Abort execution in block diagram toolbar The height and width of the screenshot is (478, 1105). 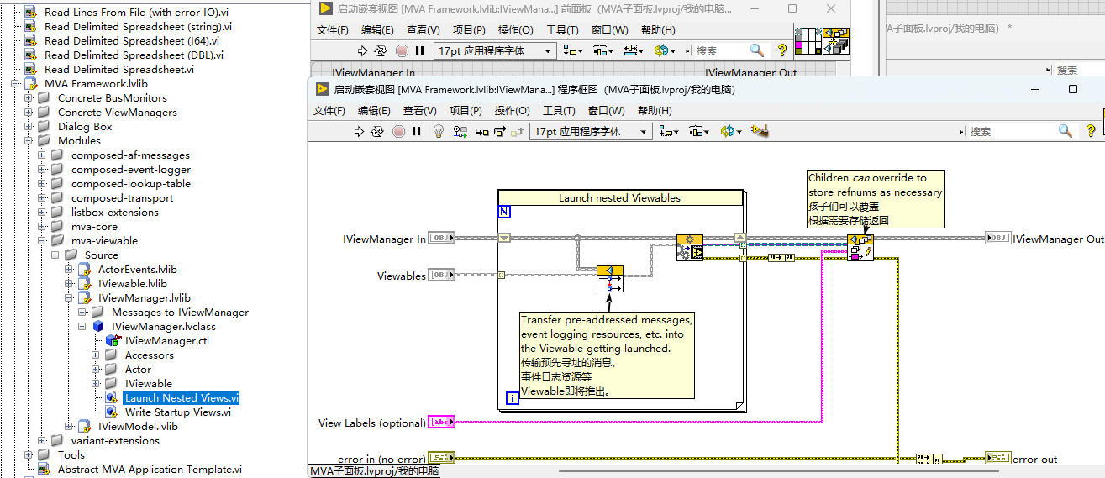(398, 131)
